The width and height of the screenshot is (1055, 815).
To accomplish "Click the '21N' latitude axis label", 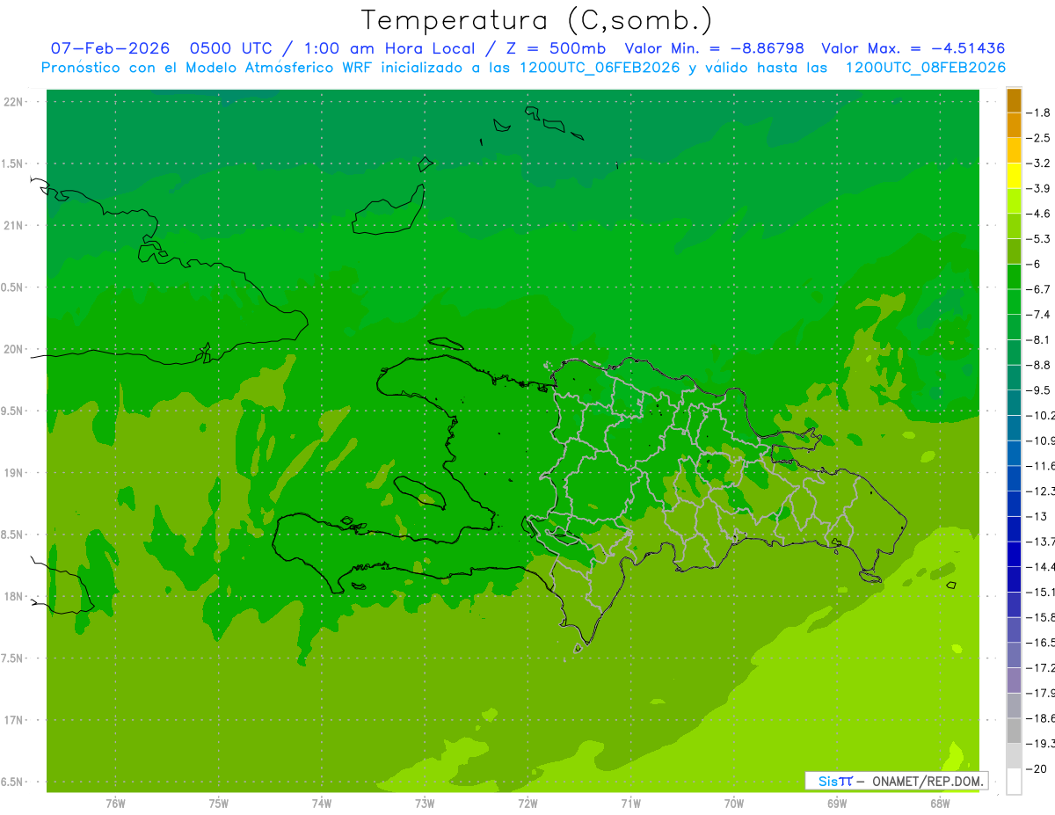I will pyautogui.click(x=14, y=226).
